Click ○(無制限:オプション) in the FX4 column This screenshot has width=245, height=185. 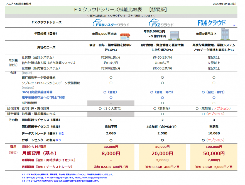(213, 108)
